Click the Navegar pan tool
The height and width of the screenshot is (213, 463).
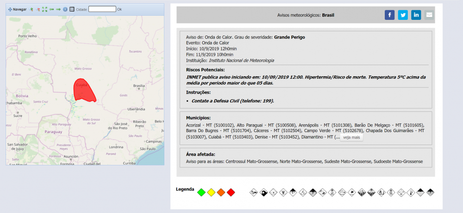(18, 9)
